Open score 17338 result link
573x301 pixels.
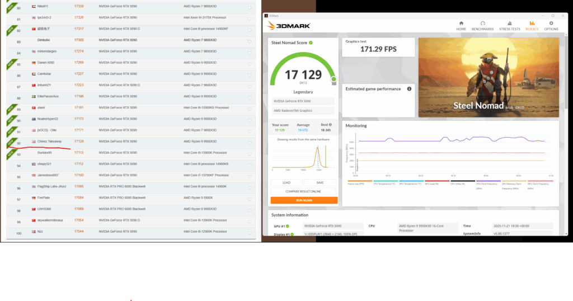79,6
